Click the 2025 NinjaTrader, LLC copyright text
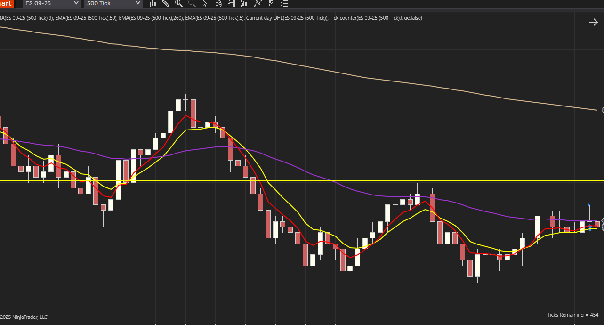 click(x=24, y=317)
